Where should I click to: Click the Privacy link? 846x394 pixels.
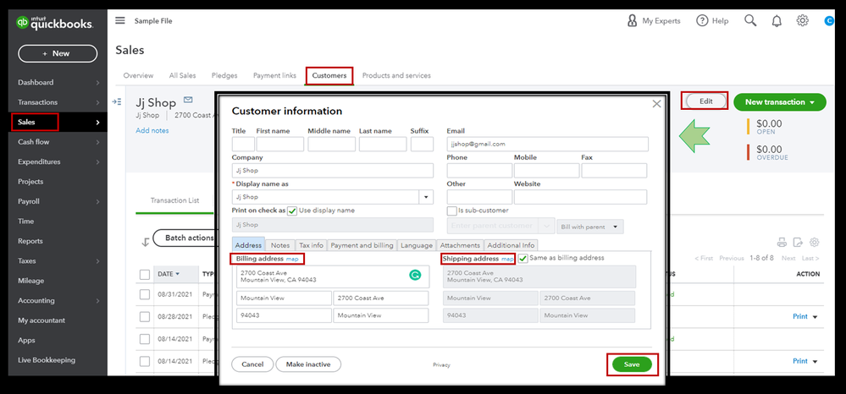[x=441, y=365]
